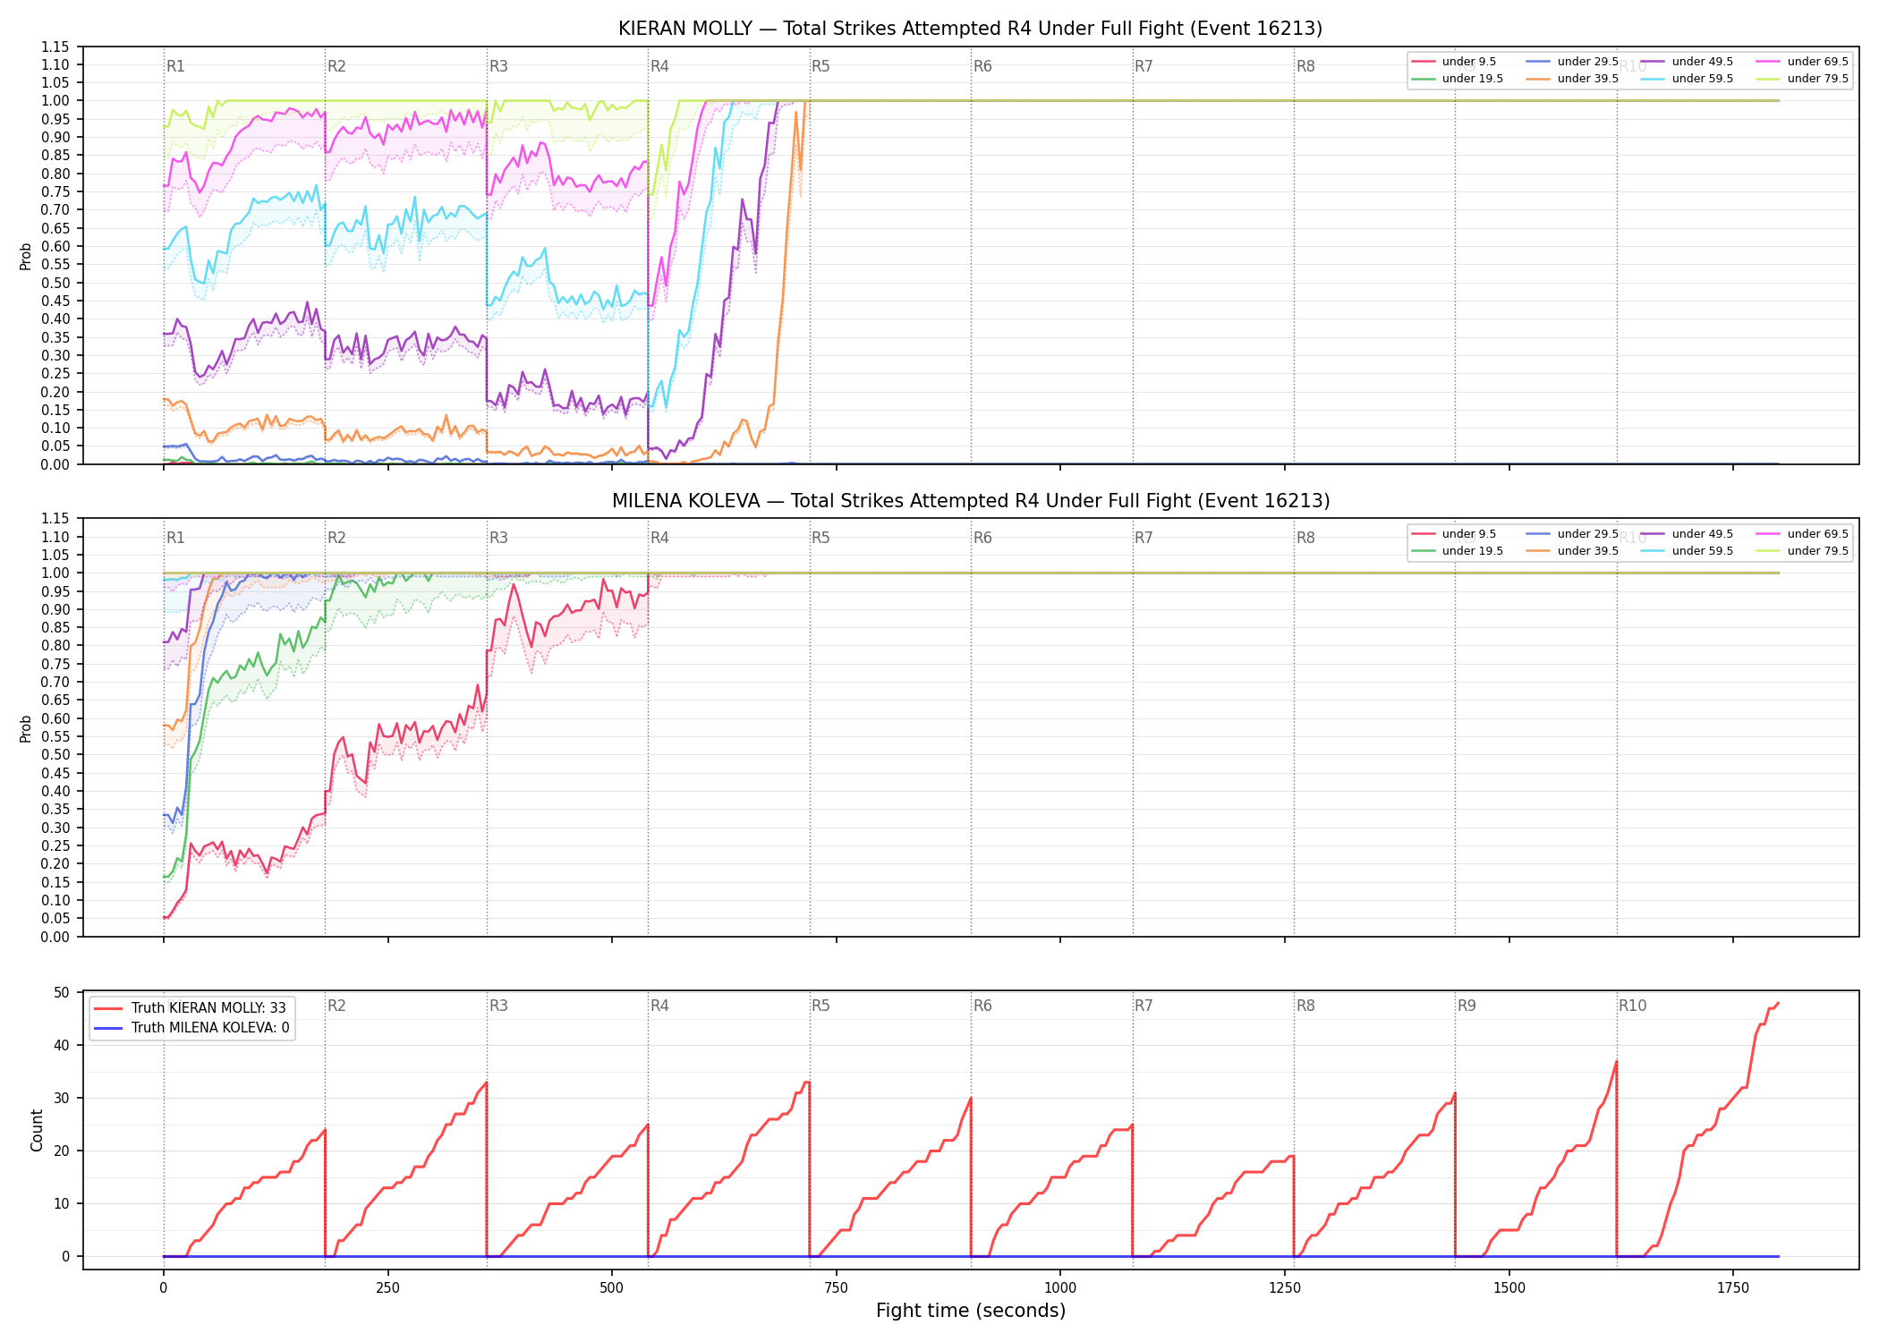Click 'Prob' axis label of Kieran Molly chart
The width and height of the screenshot is (1879, 1342).
tap(26, 256)
